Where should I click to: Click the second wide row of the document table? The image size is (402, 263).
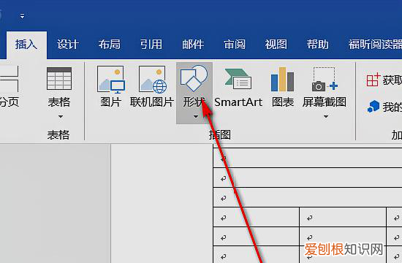[308, 178]
